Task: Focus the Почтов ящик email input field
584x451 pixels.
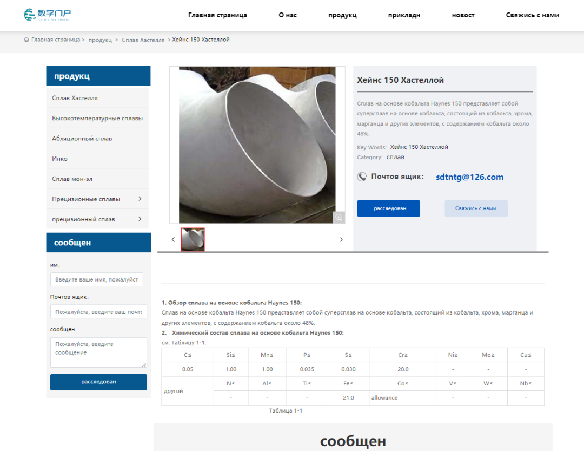Action: click(98, 311)
